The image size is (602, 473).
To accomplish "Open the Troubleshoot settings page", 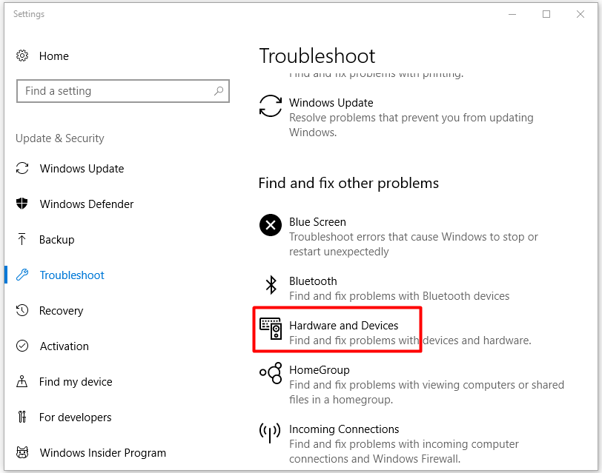I will (72, 275).
